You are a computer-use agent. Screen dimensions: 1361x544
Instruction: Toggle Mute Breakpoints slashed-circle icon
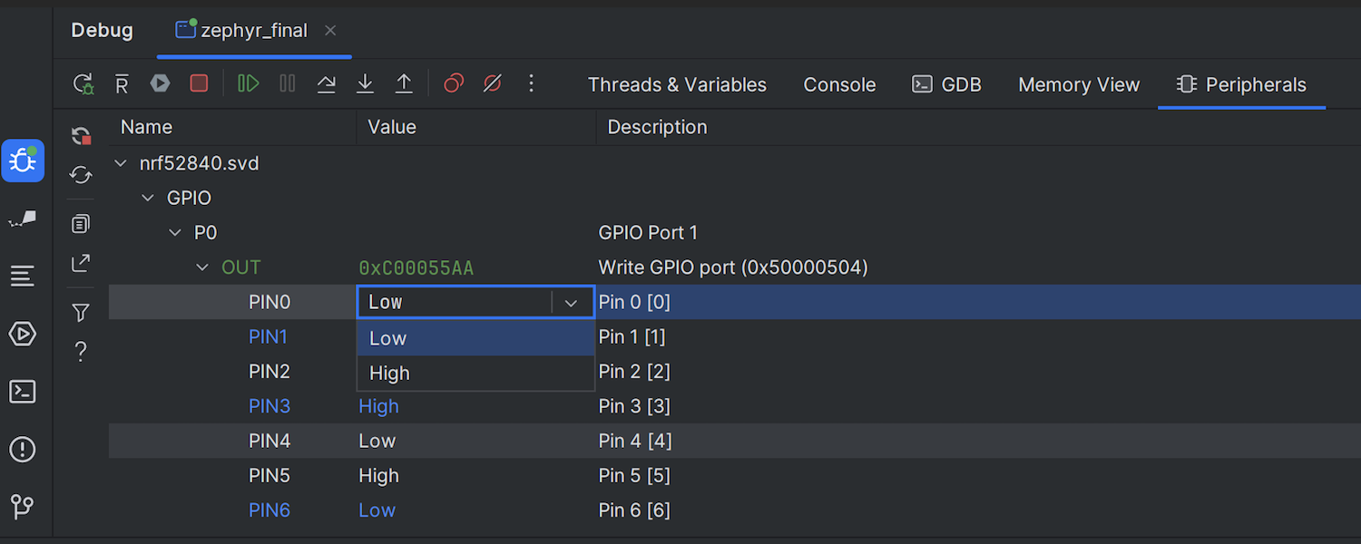[493, 84]
